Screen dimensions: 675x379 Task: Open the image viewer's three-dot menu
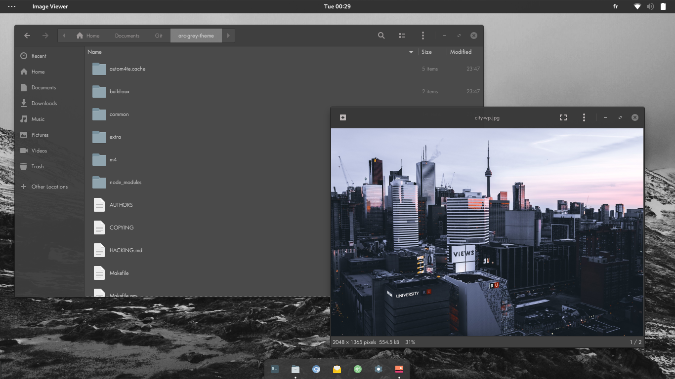(584, 117)
